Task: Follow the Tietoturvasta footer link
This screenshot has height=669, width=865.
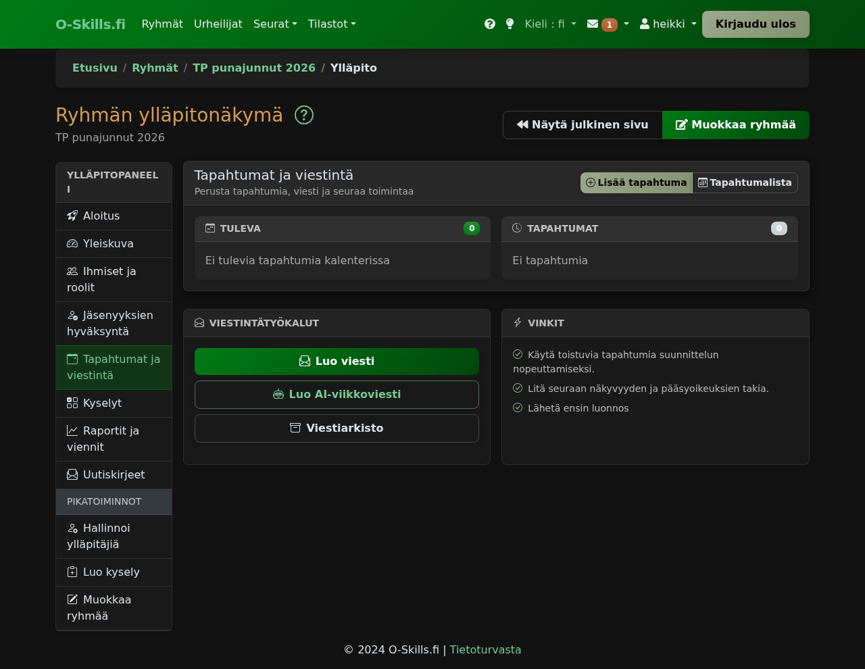Action: [485, 650]
